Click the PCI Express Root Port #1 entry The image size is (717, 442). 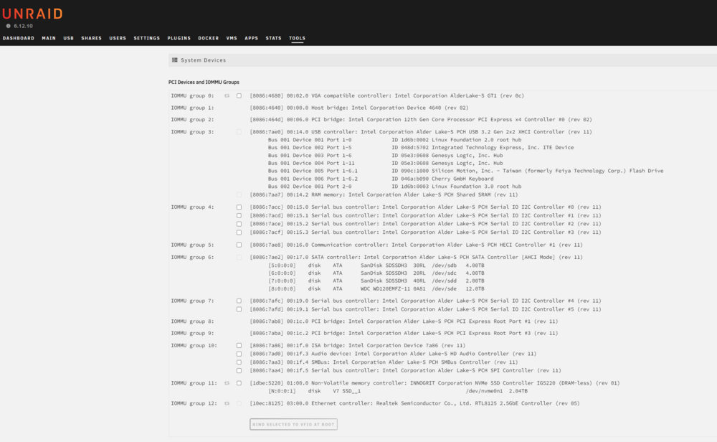click(404, 321)
